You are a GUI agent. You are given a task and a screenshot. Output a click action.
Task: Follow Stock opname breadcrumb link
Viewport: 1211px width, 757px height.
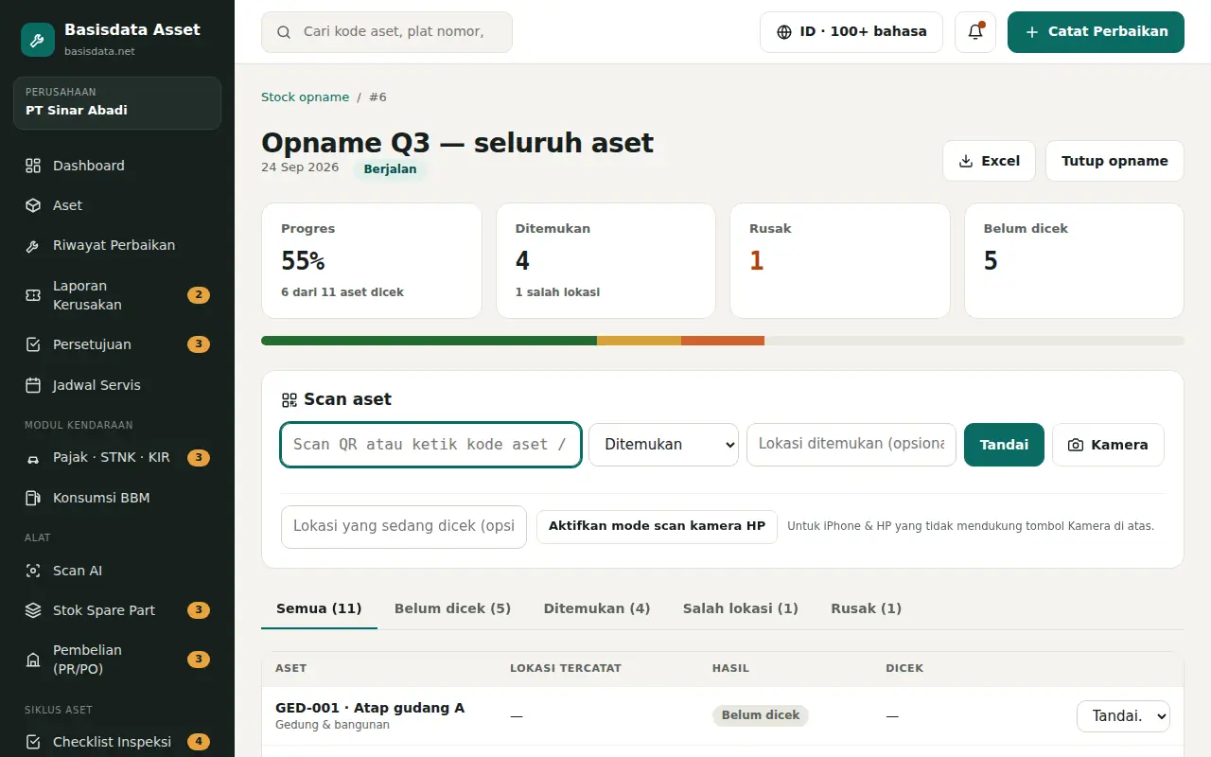point(305,97)
